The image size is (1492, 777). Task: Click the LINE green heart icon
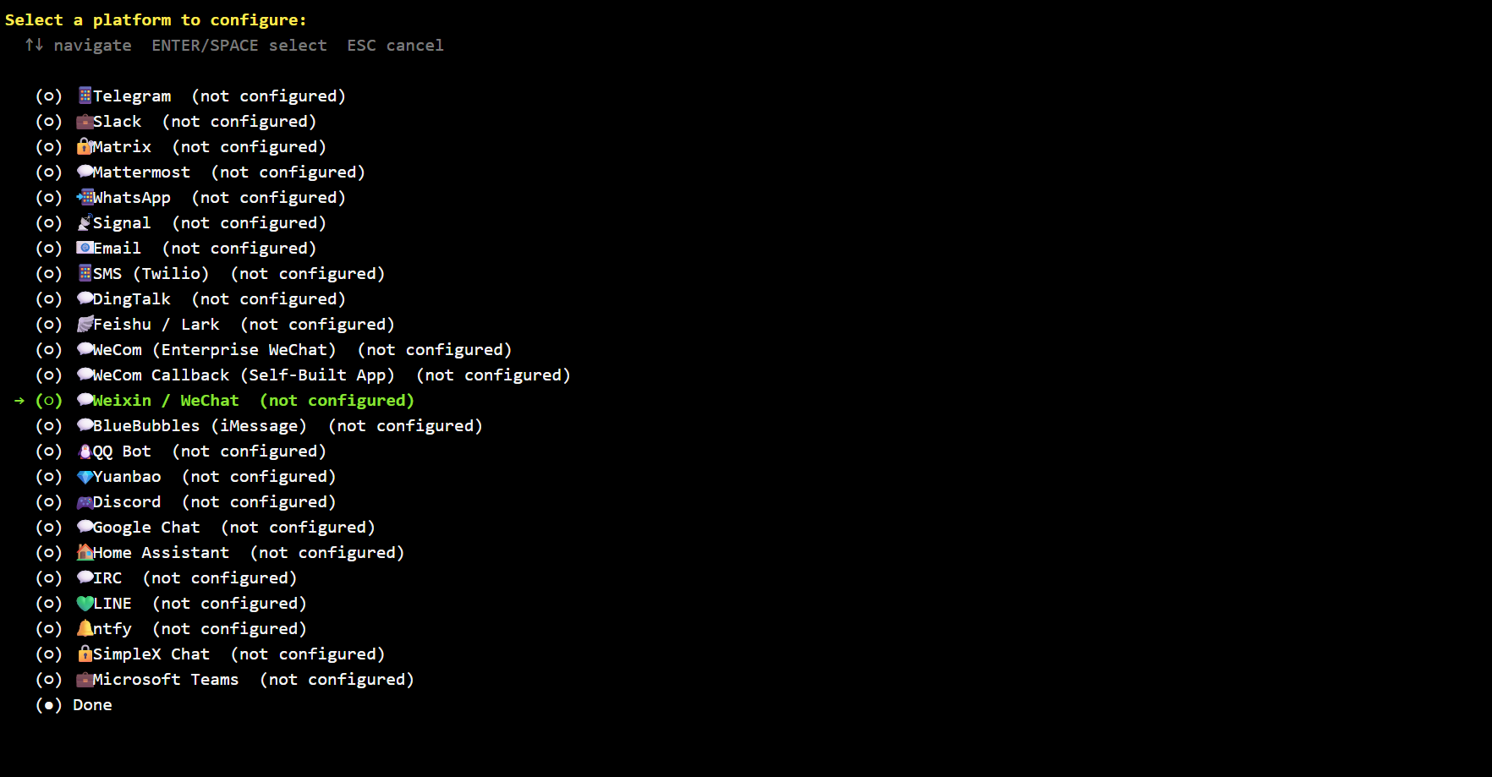[x=85, y=603]
